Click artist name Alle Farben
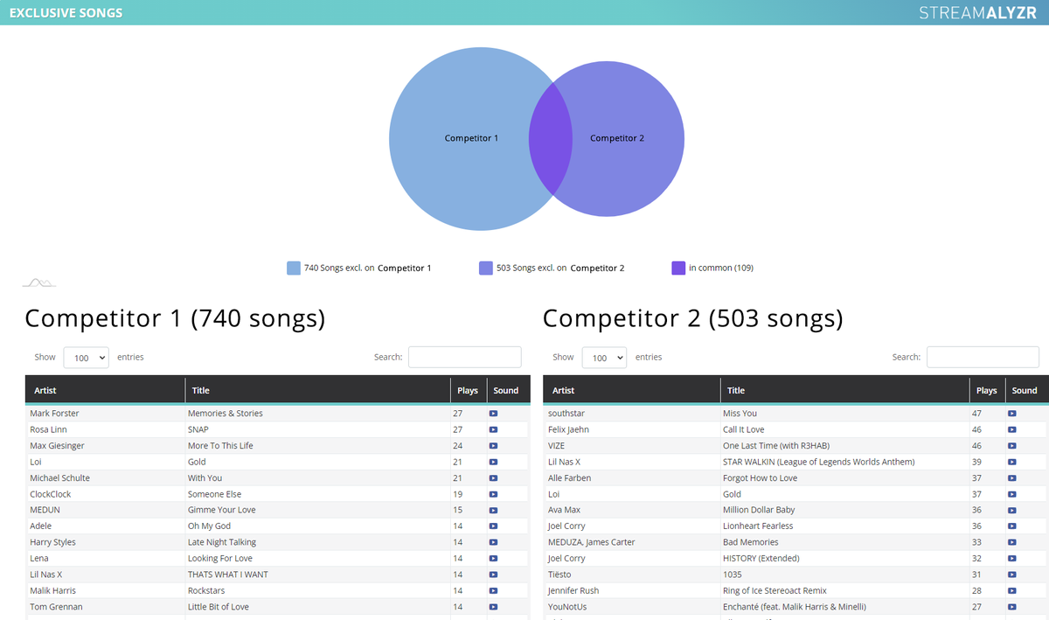This screenshot has height=620, width=1049. click(x=569, y=478)
